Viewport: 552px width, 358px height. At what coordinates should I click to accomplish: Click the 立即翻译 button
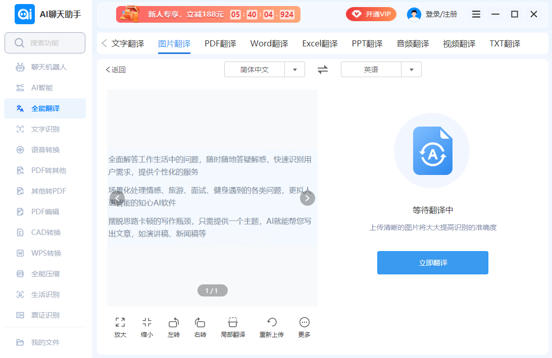(432, 263)
